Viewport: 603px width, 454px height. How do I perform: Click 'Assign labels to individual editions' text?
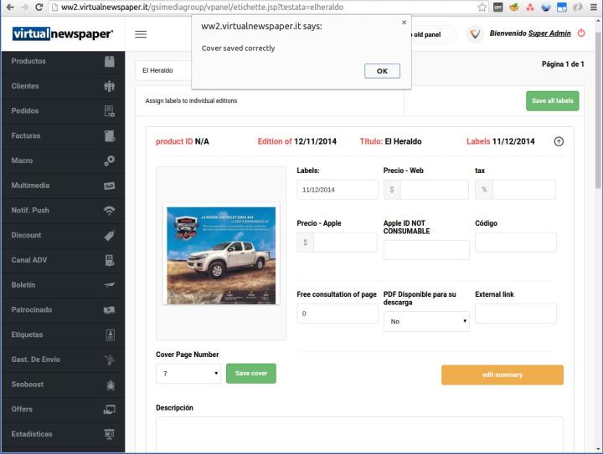191,100
